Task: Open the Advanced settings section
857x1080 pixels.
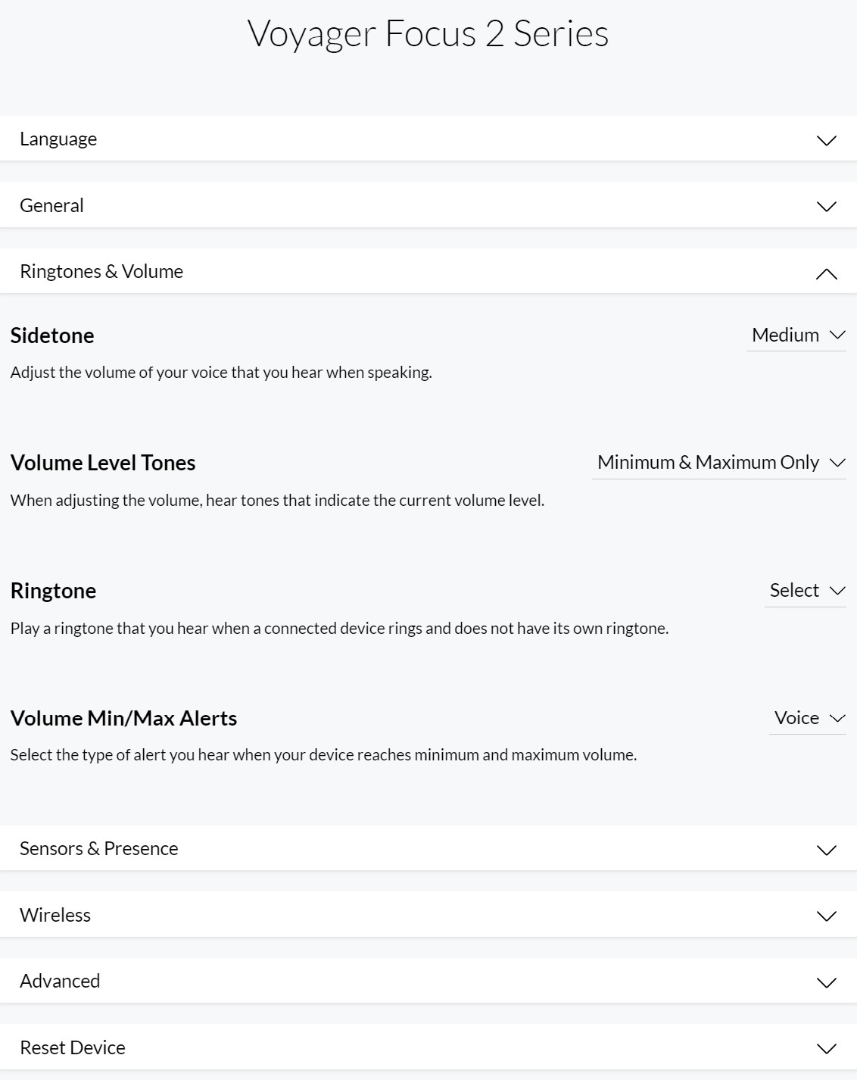Action: point(60,981)
